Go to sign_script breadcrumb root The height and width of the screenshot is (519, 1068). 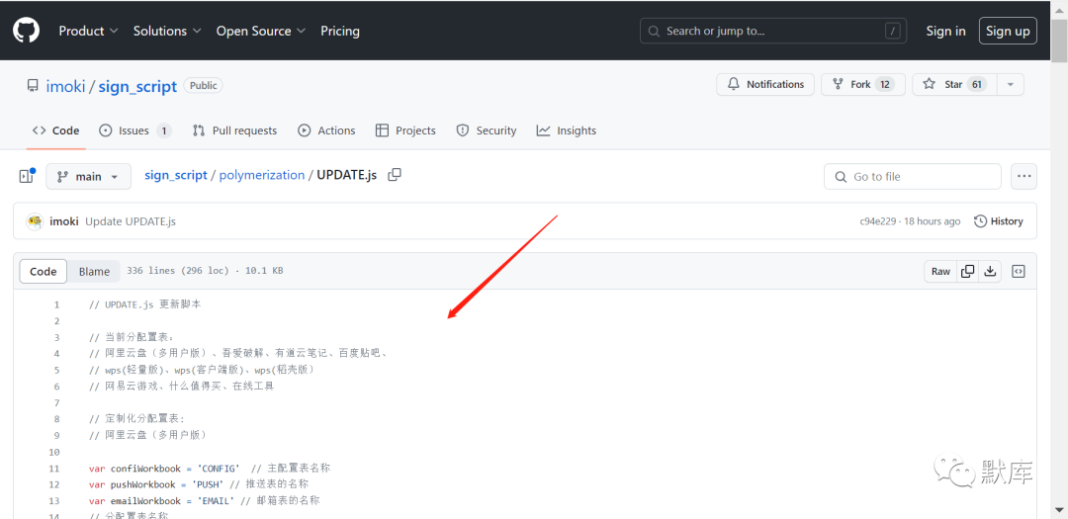[176, 175]
